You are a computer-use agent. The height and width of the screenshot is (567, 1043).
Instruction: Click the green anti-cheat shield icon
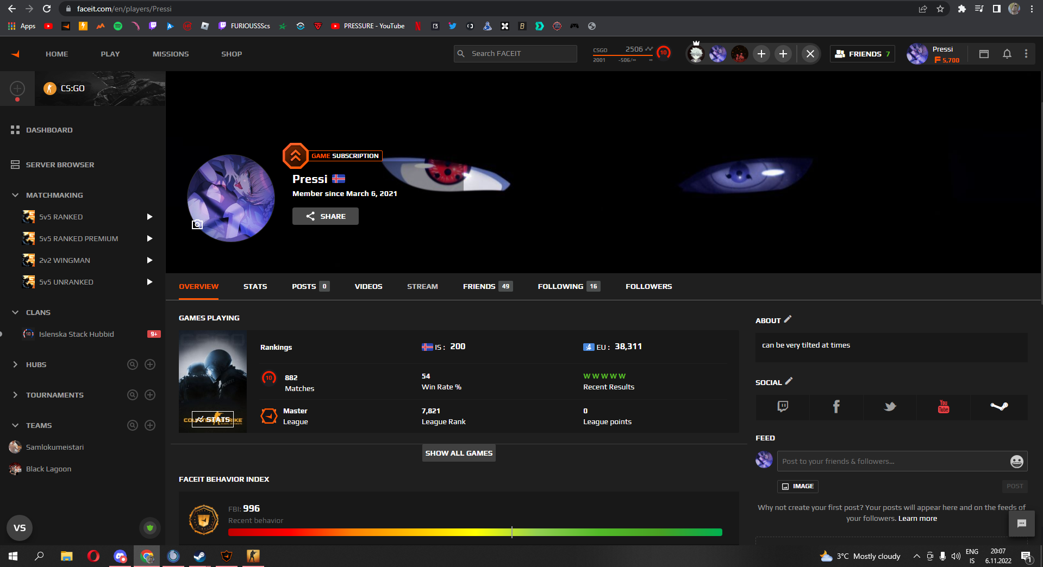pyautogui.click(x=150, y=527)
